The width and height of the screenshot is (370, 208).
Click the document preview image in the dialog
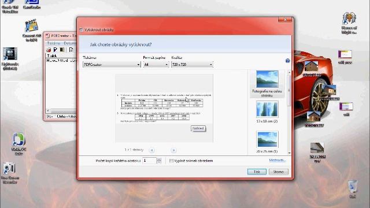point(164,108)
